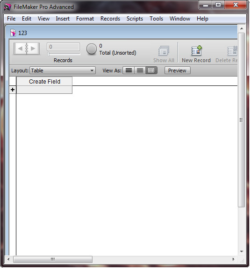Image resolution: width=250 pixels, height=268 pixels.
Task: Switch to List view
Action: tap(140, 71)
